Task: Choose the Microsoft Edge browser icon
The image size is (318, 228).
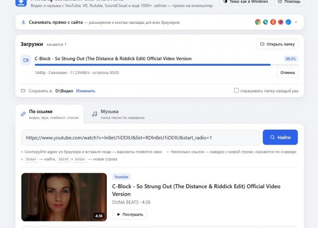Action: tap(265, 22)
